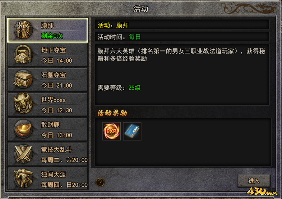Select 独闯天涯 activity in the list
282x199 pixels.
(48, 178)
